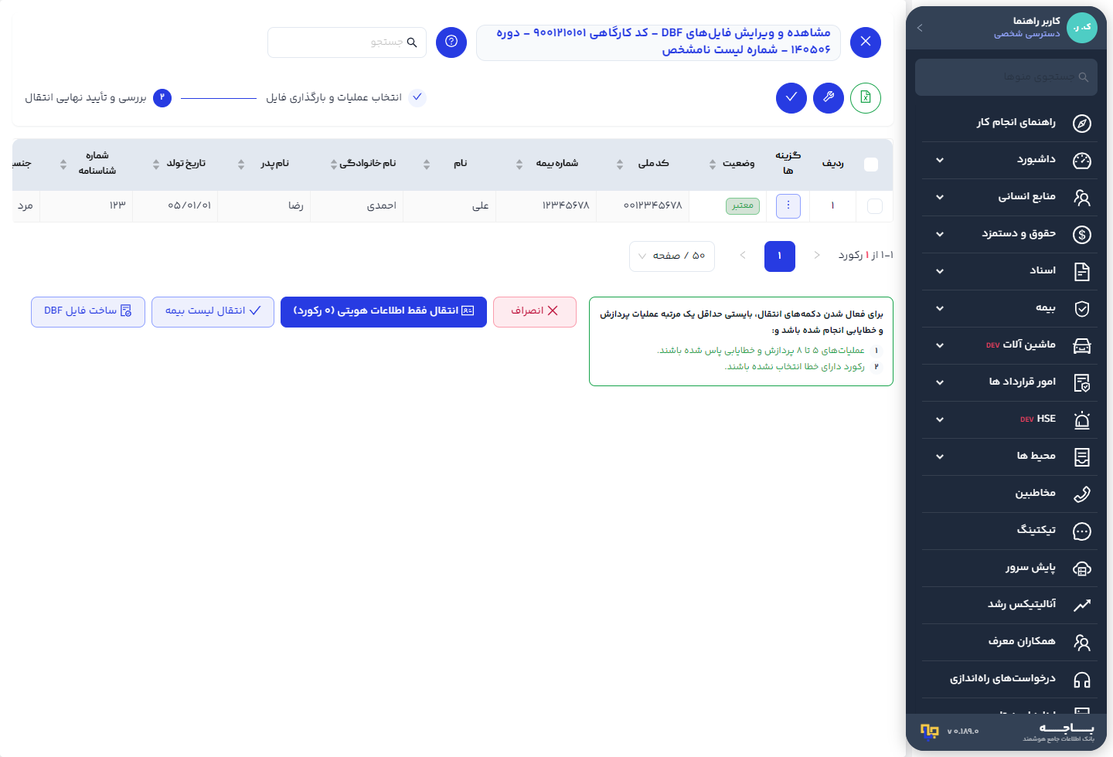Open the پایش سرور menu item
The image size is (1113, 757).
(1009, 568)
